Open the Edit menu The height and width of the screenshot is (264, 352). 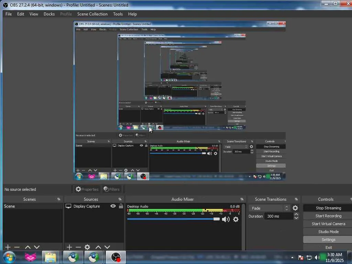(20, 14)
